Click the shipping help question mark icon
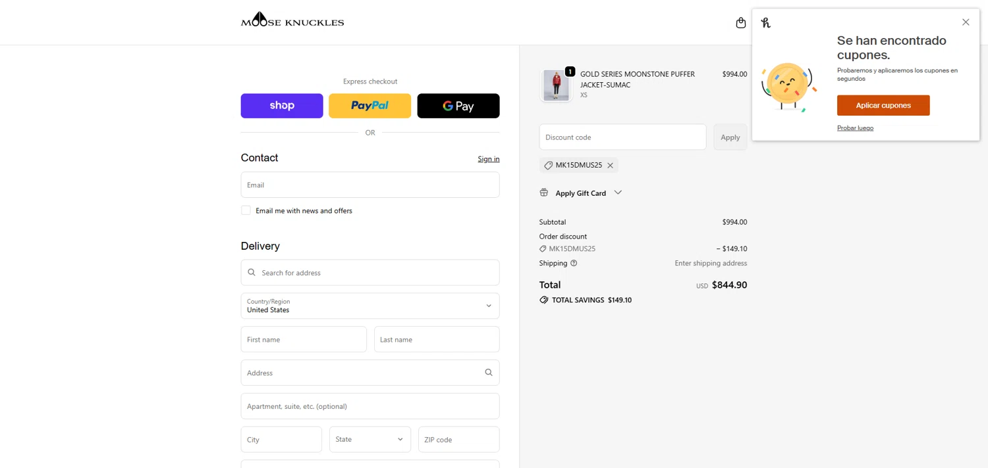The image size is (988, 468). point(574,264)
